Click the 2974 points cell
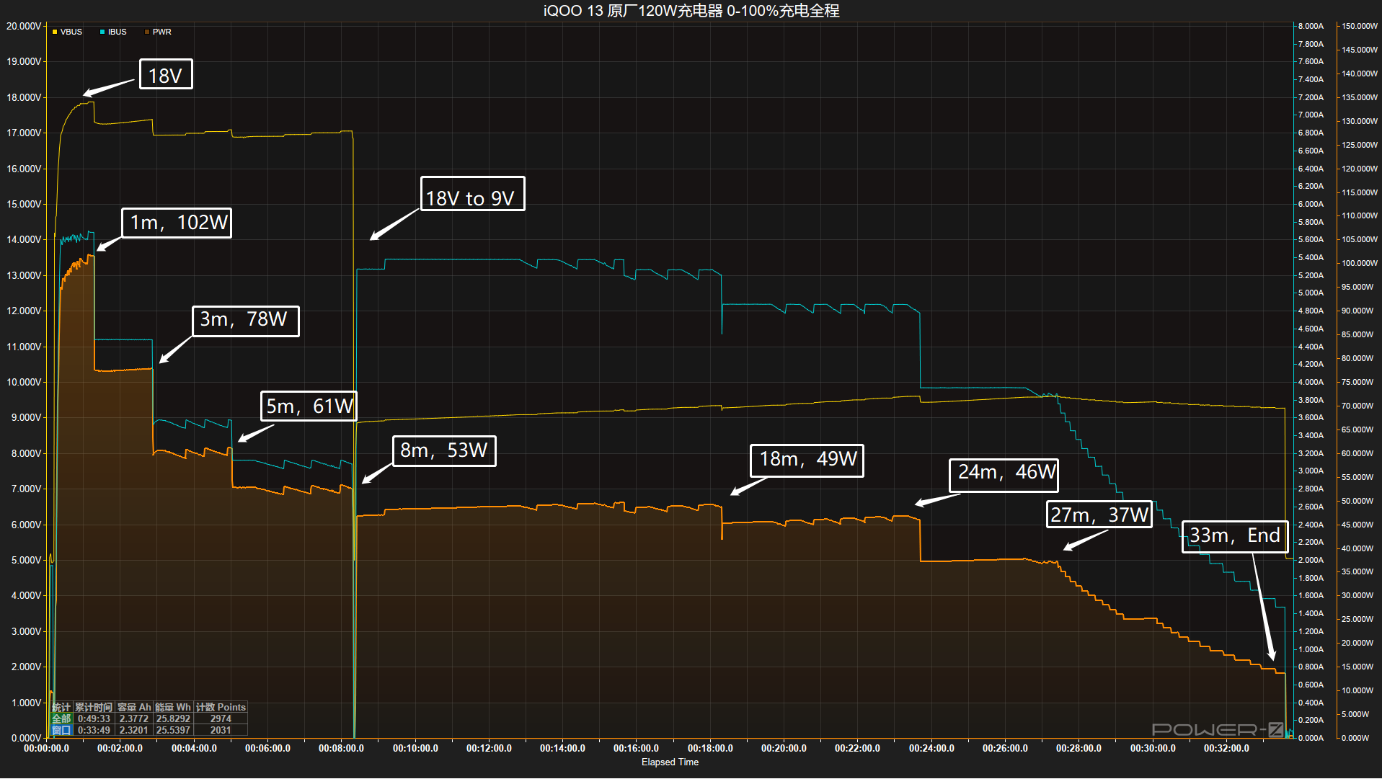Image resolution: width=1382 pixels, height=779 pixels. 221,718
